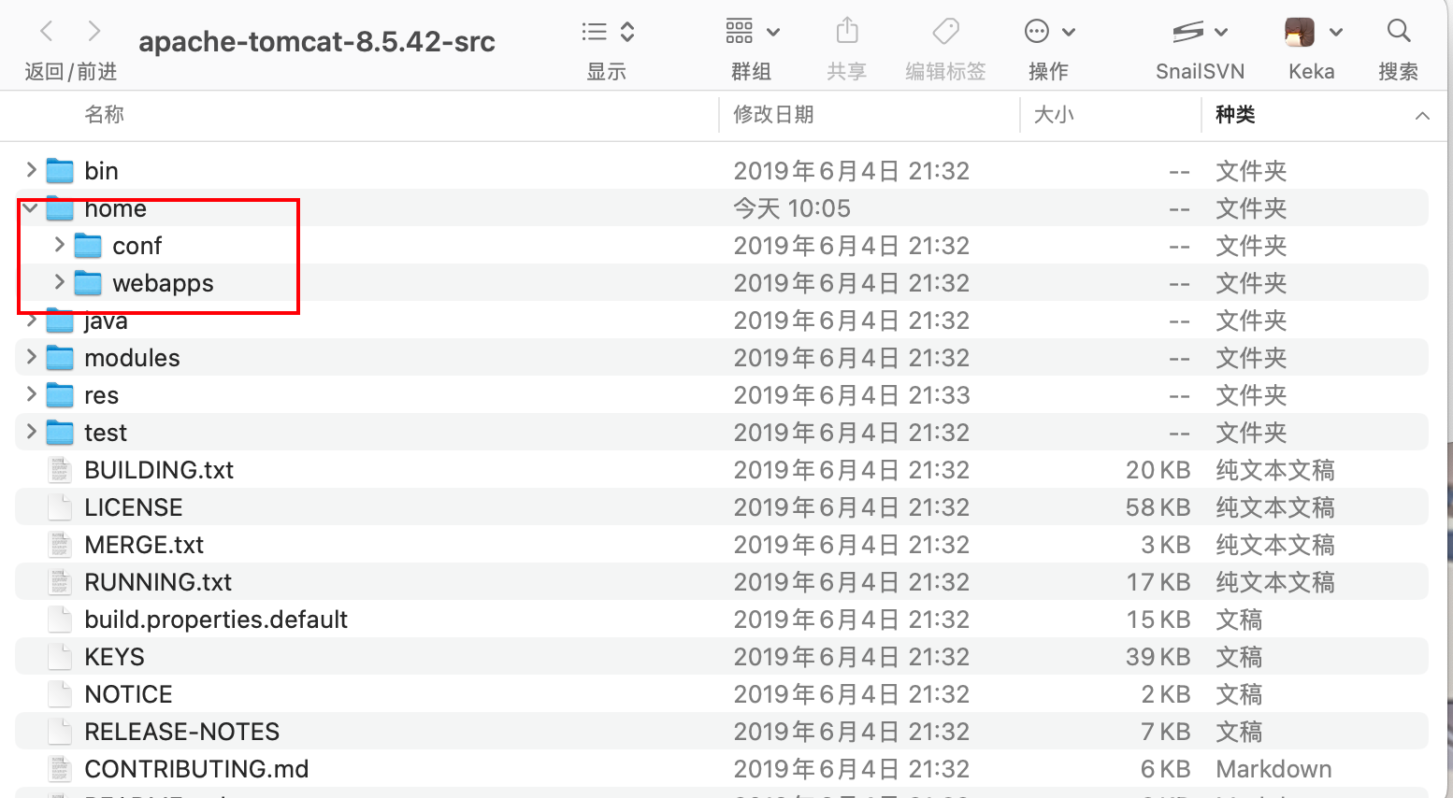Open the SnailSVN toolbar menu
Image resolution: width=1453 pixels, height=798 pixels.
point(1200,32)
